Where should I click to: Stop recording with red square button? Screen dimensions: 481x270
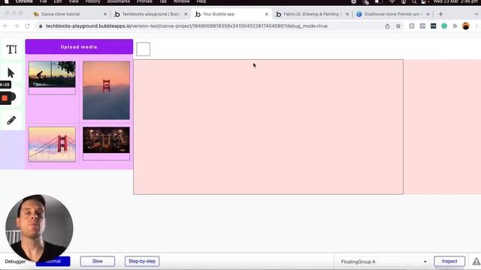coord(5,98)
